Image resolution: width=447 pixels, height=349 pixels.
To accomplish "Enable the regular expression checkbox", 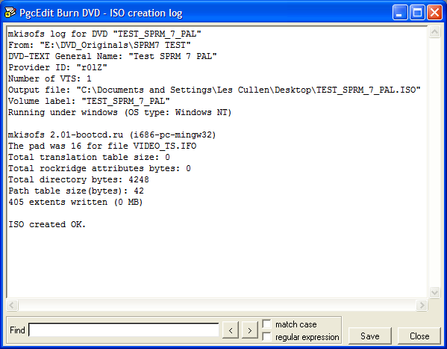I will click(x=266, y=337).
